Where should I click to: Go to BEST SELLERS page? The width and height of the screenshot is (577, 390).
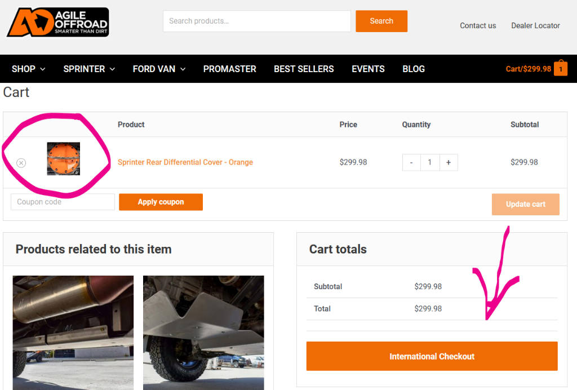[x=304, y=69]
